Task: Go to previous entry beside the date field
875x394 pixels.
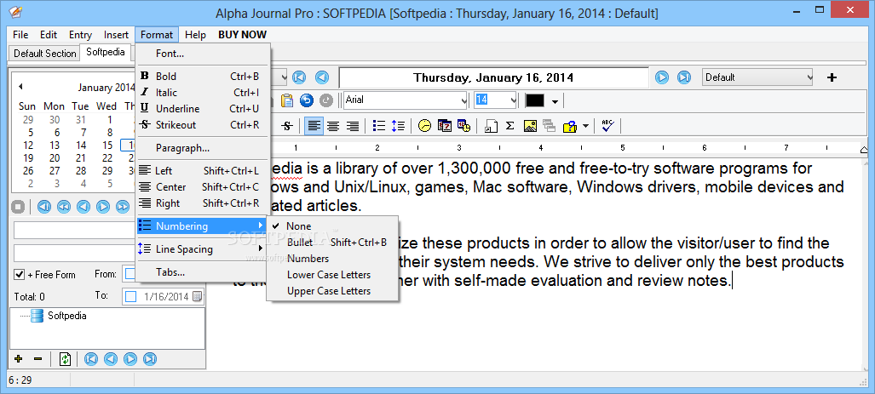Action: [322, 77]
